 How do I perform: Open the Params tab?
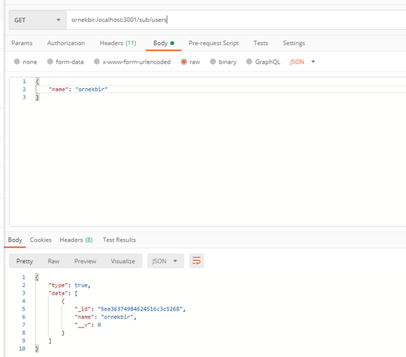21,43
